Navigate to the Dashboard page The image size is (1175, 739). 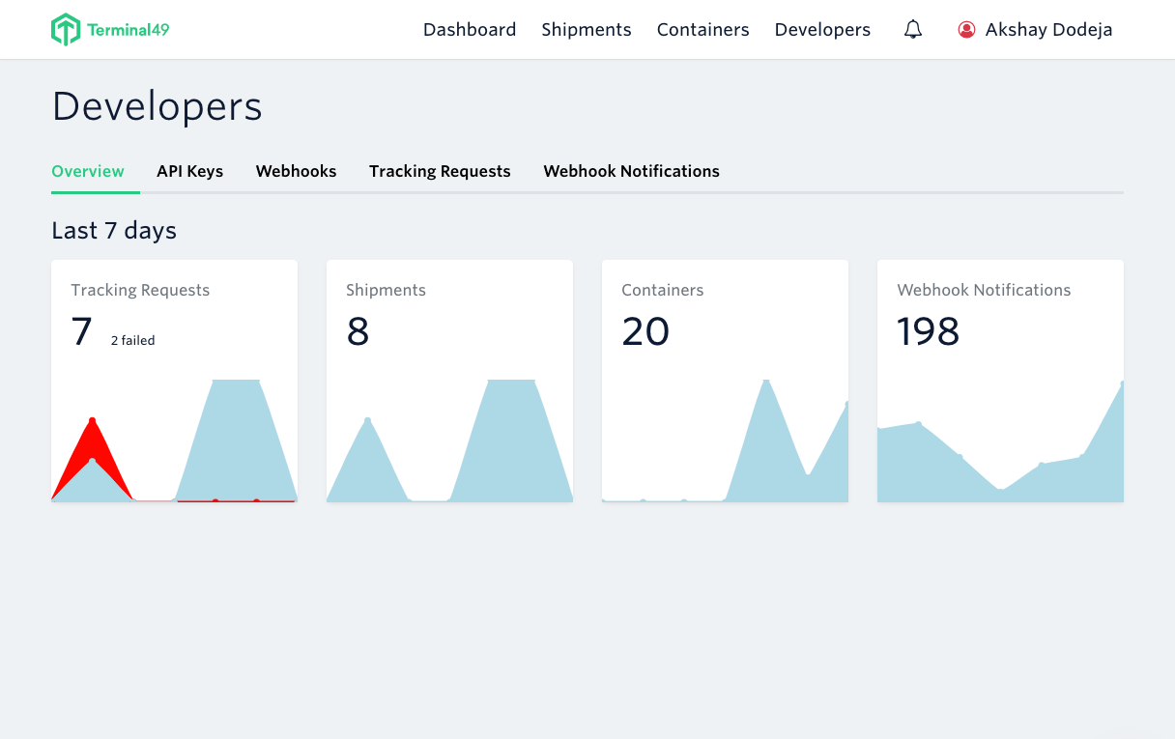click(470, 30)
